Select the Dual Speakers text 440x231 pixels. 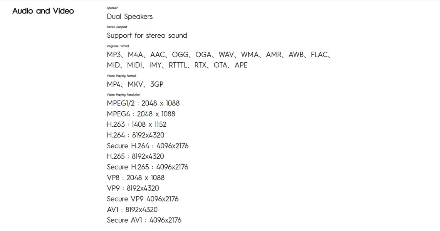coord(129,17)
